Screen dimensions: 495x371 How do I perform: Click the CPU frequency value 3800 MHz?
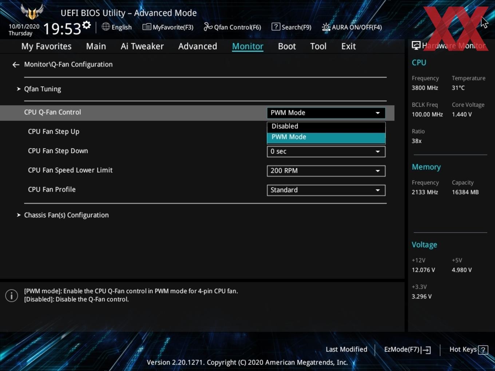425,88
